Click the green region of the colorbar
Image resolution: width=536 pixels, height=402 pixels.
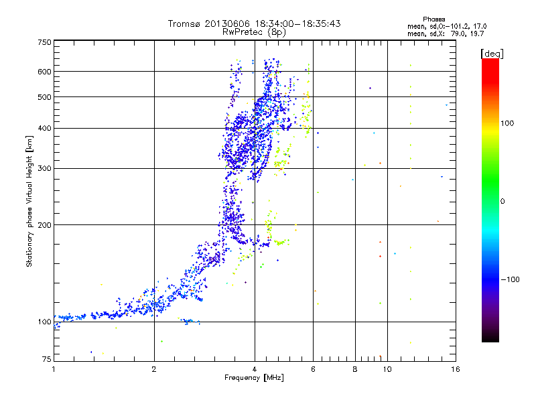[x=490, y=181]
